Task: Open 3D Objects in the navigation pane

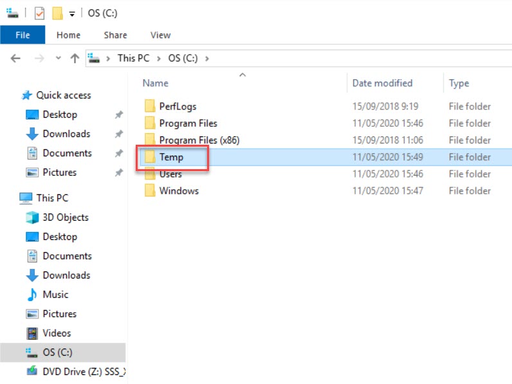Action: click(x=65, y=217)
